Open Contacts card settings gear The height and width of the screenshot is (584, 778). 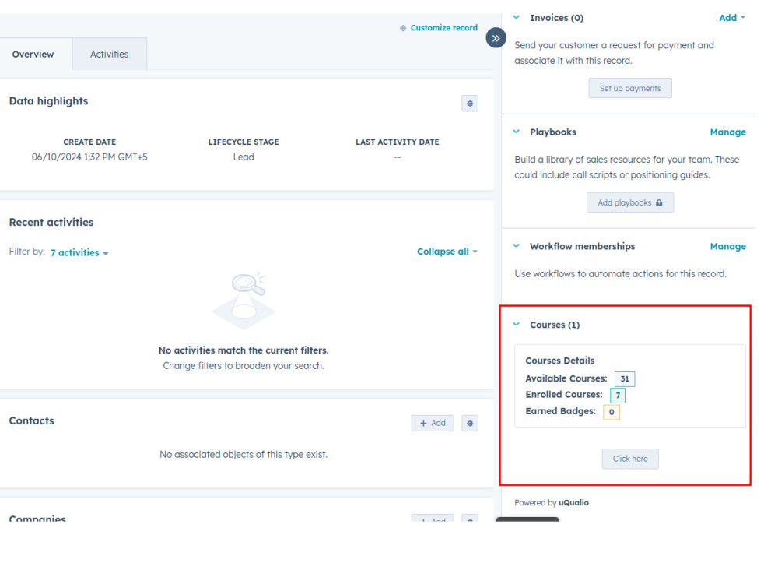point(469,423)
